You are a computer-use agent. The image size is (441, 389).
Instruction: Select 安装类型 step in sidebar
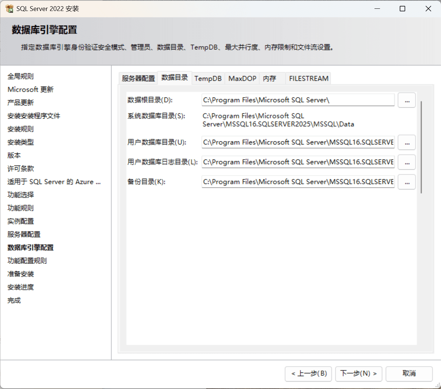pyautogui.click(x=20, y=142)
